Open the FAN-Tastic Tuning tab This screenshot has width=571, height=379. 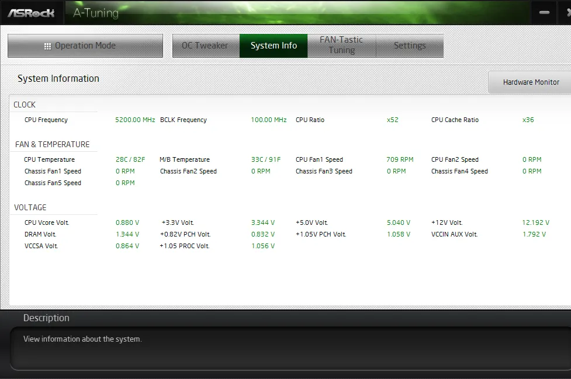pyautogui.click(x=341, y=46)
